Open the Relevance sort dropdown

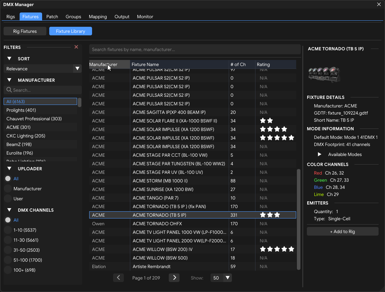43,69
